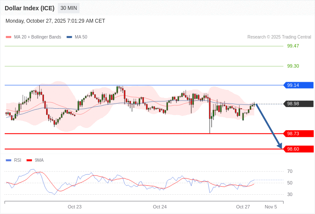Click the red 98.60 target price tag
This screenshot has width=315, height=214.
pyautogui.click(x=298, y=149)
